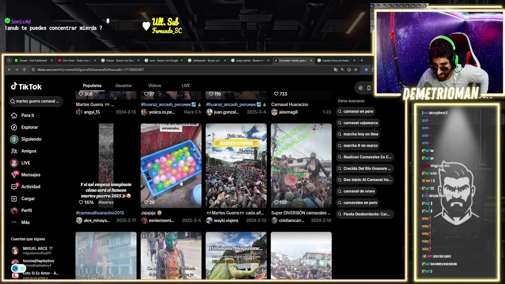Search suggestion 'carnaval cajamarca'

click(x=357, y=123)
